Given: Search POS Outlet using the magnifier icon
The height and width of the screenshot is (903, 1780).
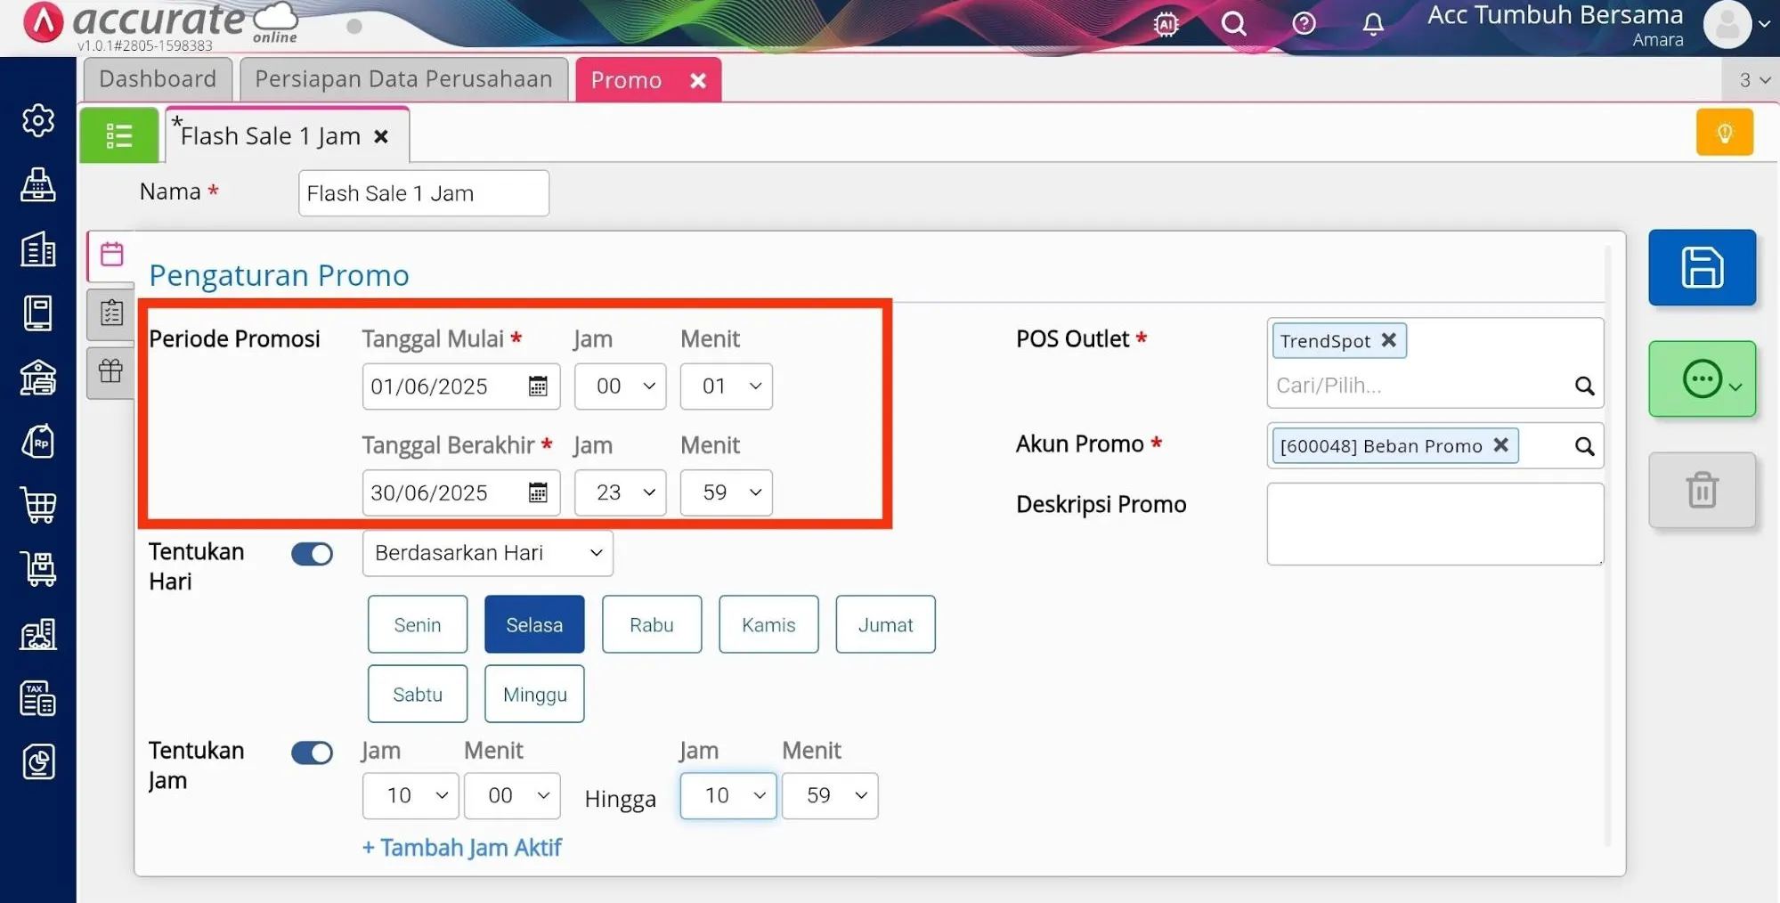Looking at the screenshot, I should pos(1584,386).
